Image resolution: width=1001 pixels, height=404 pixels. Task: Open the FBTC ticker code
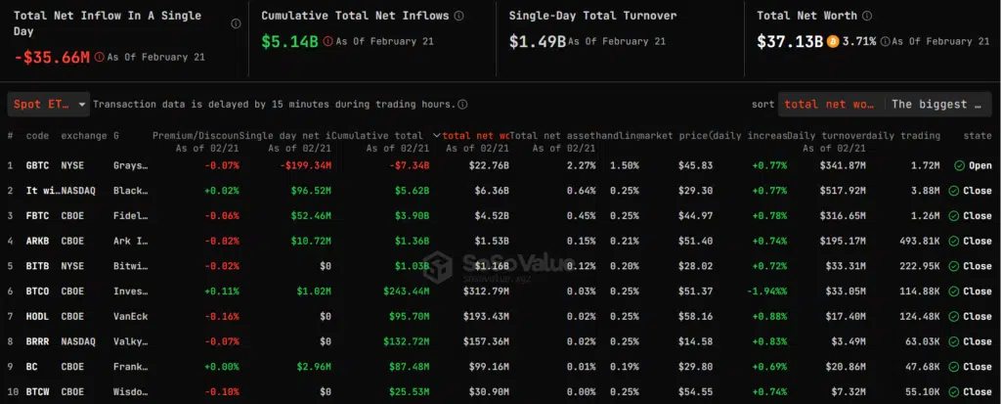(x=38, y=216)
